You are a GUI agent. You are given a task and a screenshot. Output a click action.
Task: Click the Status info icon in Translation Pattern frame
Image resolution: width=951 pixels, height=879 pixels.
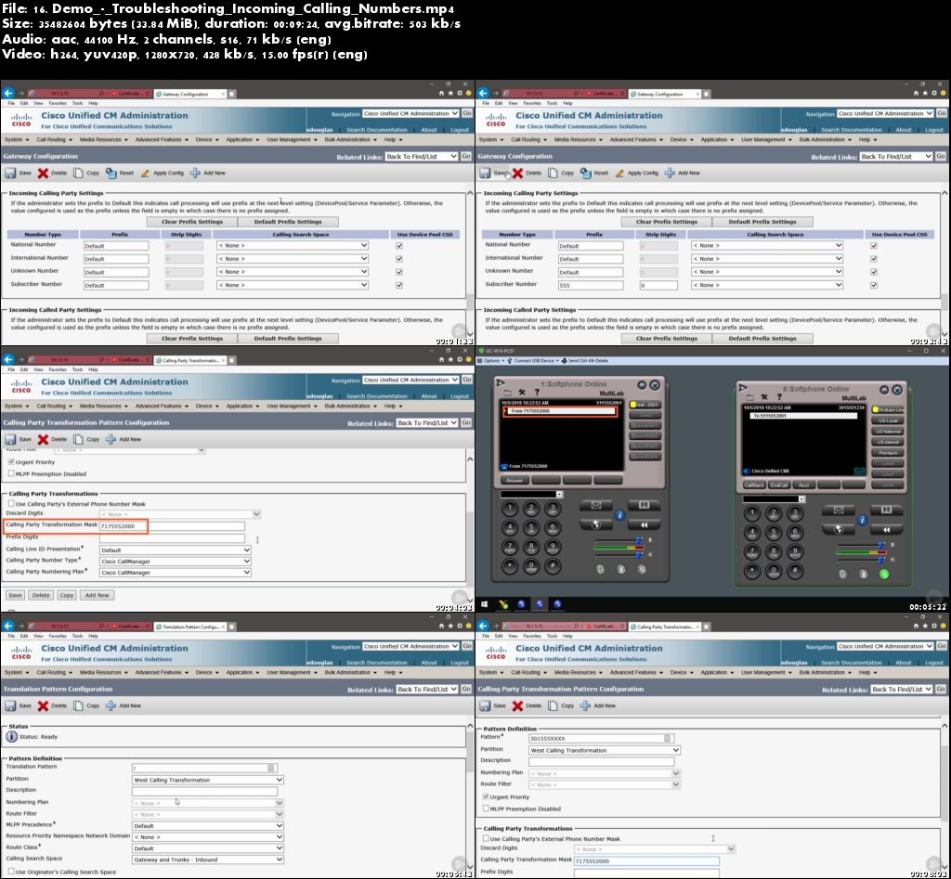coord(11,737)
